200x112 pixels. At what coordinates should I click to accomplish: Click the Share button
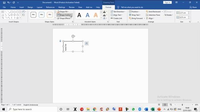tap(193, 7)
